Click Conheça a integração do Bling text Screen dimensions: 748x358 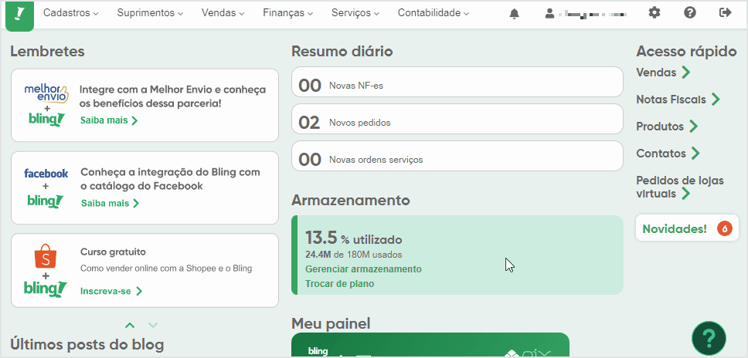(x=170, y=179)
